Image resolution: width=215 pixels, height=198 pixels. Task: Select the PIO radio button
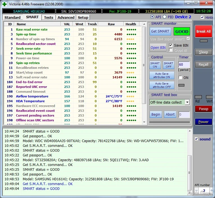164,17
